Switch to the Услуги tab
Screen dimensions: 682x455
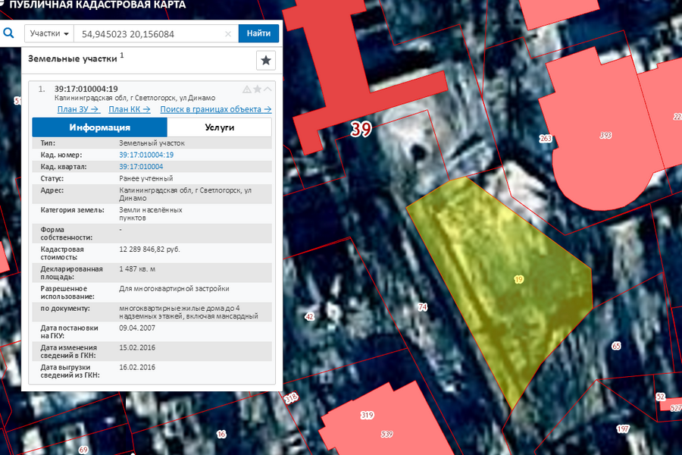pyautogui.click(x=220, y=127)
